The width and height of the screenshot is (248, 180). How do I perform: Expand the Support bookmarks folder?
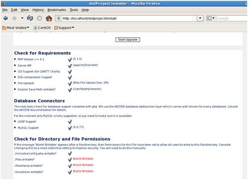point(64,28)
